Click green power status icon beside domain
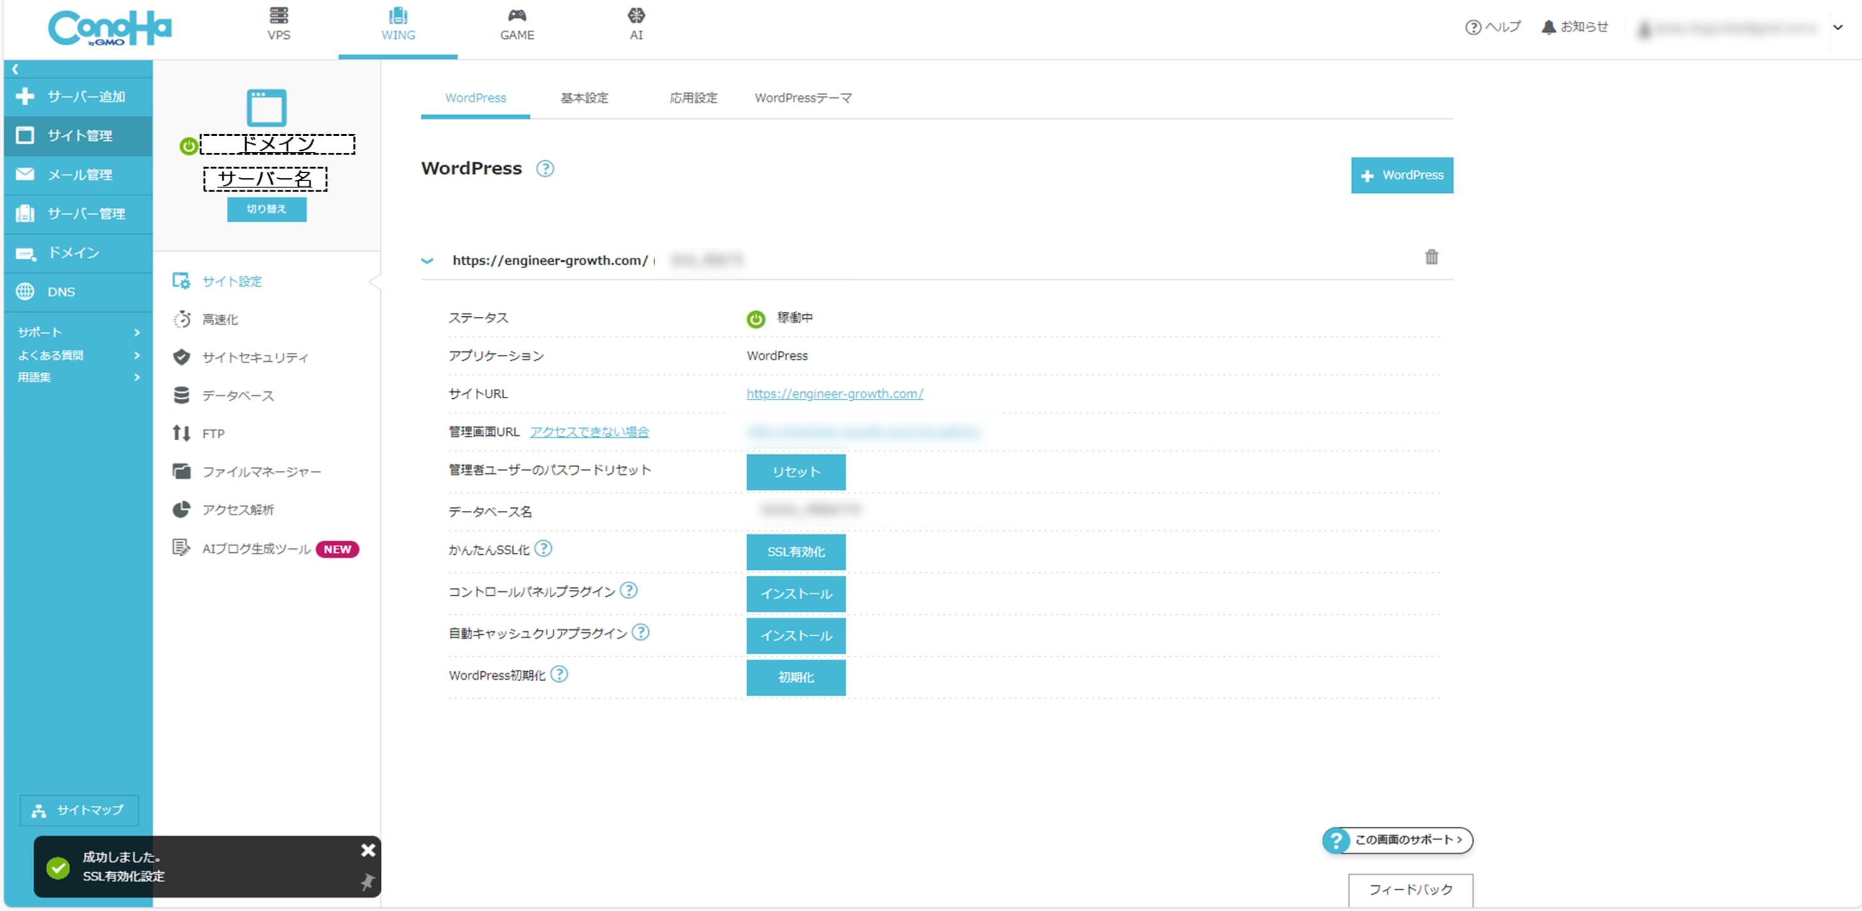Image resolution: width=1862 pixels, height=911 pixels. tap(189, 146)
